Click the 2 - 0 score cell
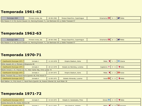The width and height of the screenshot is (142, 106). tap(114, 100)
